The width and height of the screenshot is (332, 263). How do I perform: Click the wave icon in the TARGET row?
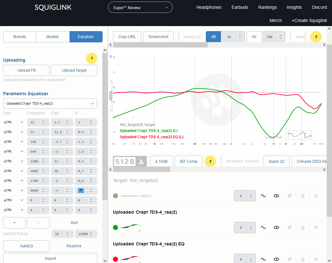click(x=263, y=196)
